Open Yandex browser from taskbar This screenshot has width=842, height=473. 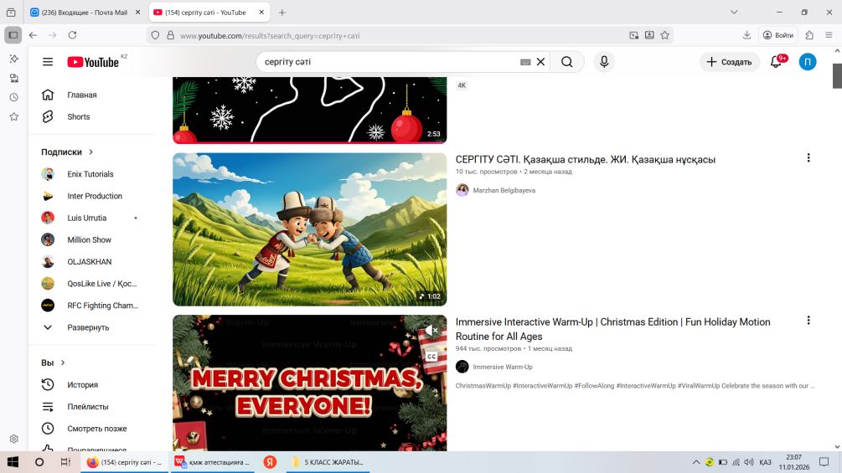(x=270, y=462)
